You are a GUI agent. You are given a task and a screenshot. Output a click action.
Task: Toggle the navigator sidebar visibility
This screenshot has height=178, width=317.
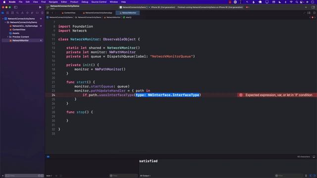point(15,7)
